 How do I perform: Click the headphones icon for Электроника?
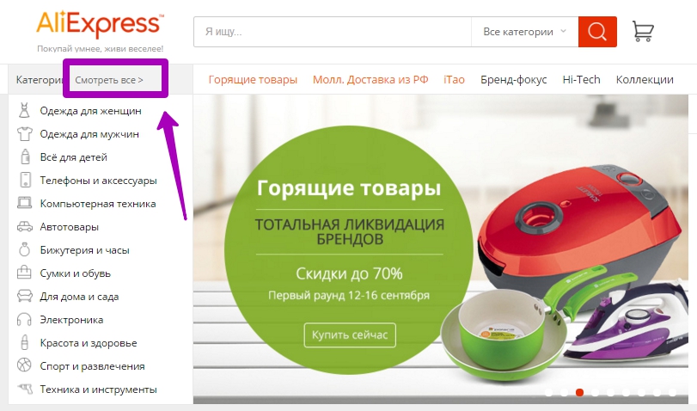point(24,320)
